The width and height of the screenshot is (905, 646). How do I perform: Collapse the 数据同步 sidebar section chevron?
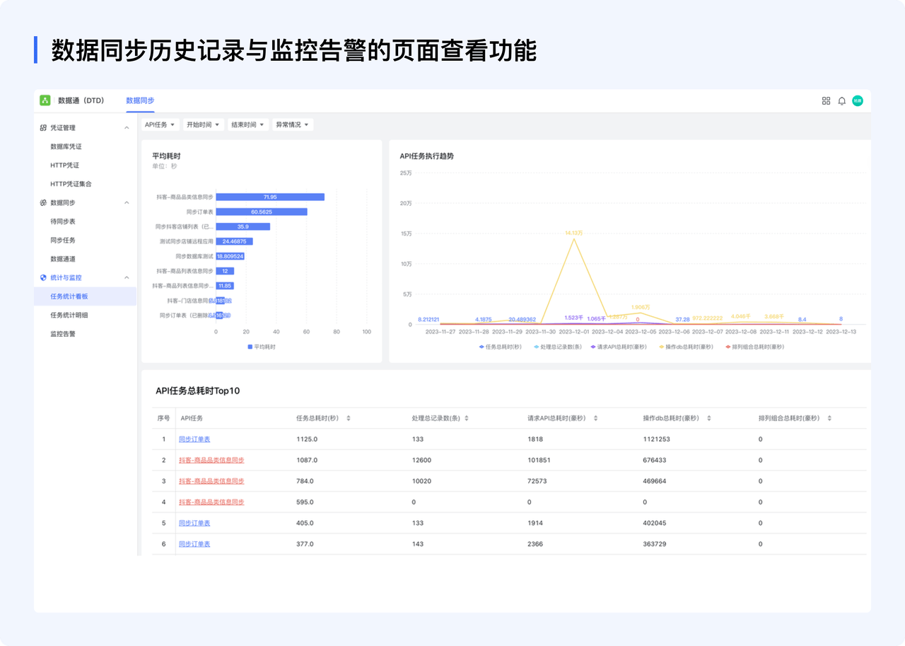[127, 203]
